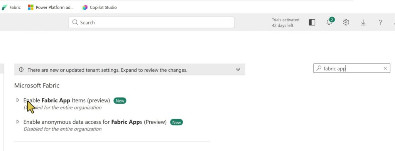
Task: Toggle the layout pane icon in header
Action: click(312, 22)
